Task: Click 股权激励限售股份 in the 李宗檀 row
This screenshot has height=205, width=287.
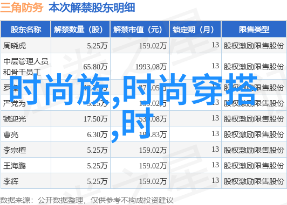Action: coord(254,150)
